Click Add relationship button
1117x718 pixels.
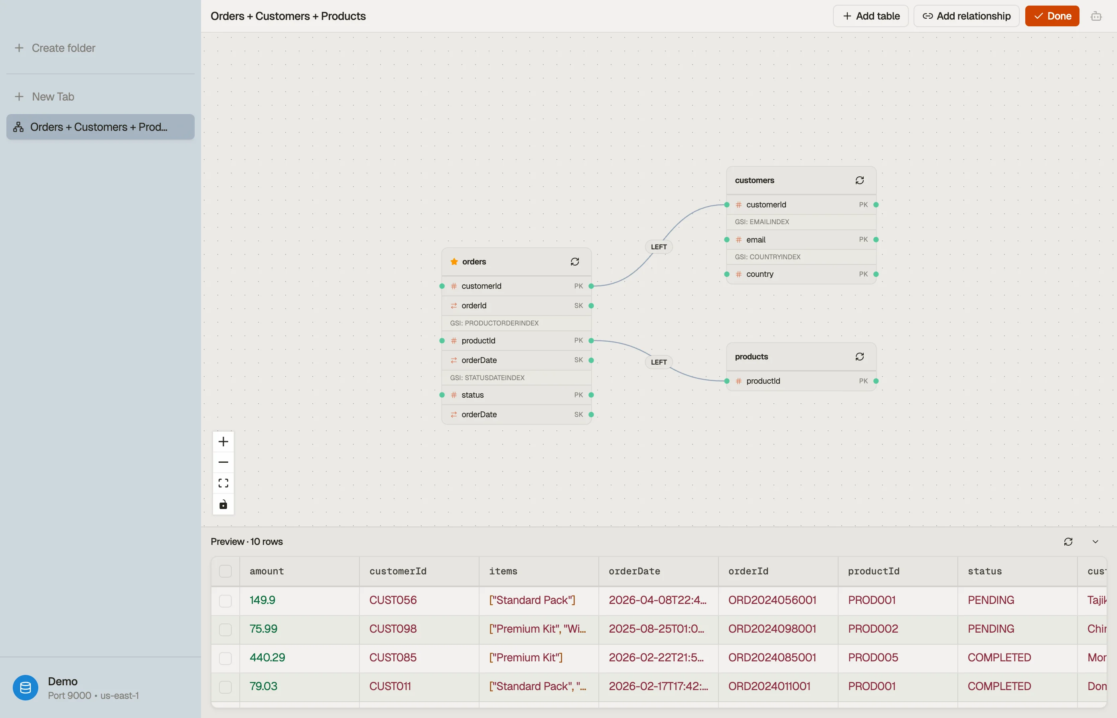click(967, 16)
